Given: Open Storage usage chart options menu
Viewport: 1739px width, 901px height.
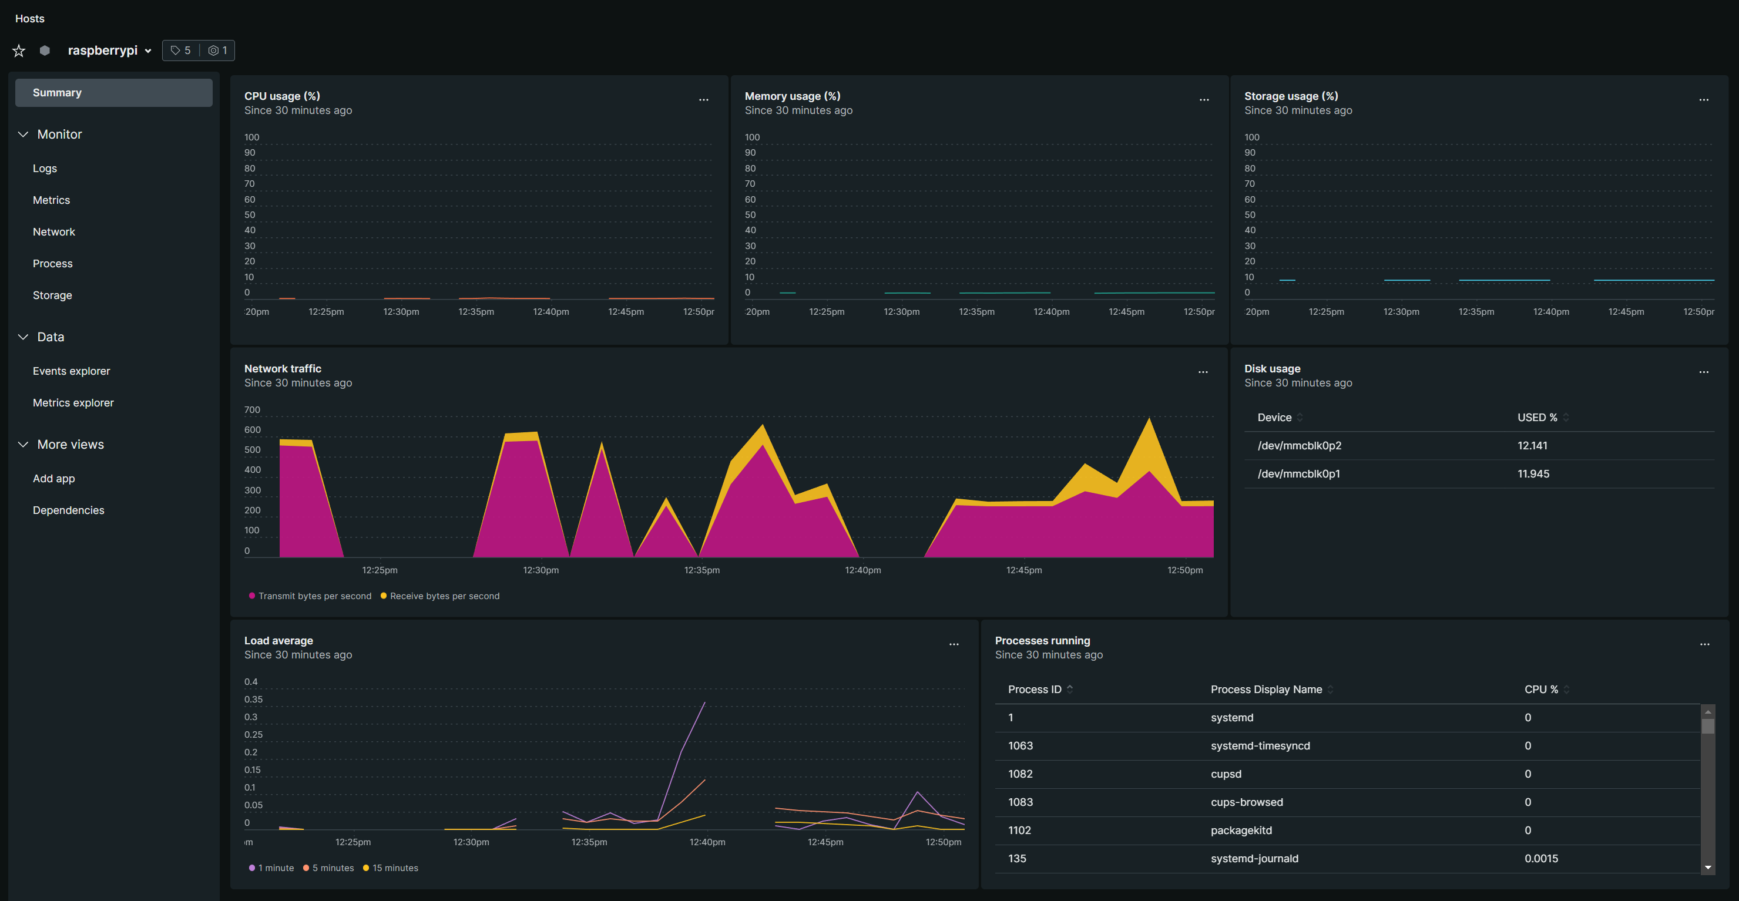Looking at the screenshot, I should [x=1703, y=100].
